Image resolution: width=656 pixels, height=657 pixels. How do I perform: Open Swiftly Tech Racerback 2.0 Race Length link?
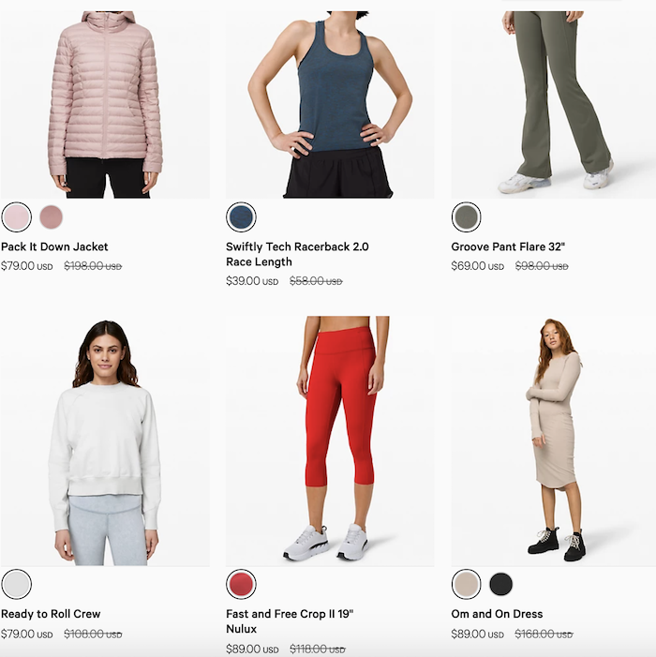point(297,254)
